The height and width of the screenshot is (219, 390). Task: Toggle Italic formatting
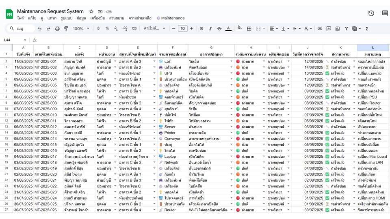pyautogui.click(x=210, y=28)
